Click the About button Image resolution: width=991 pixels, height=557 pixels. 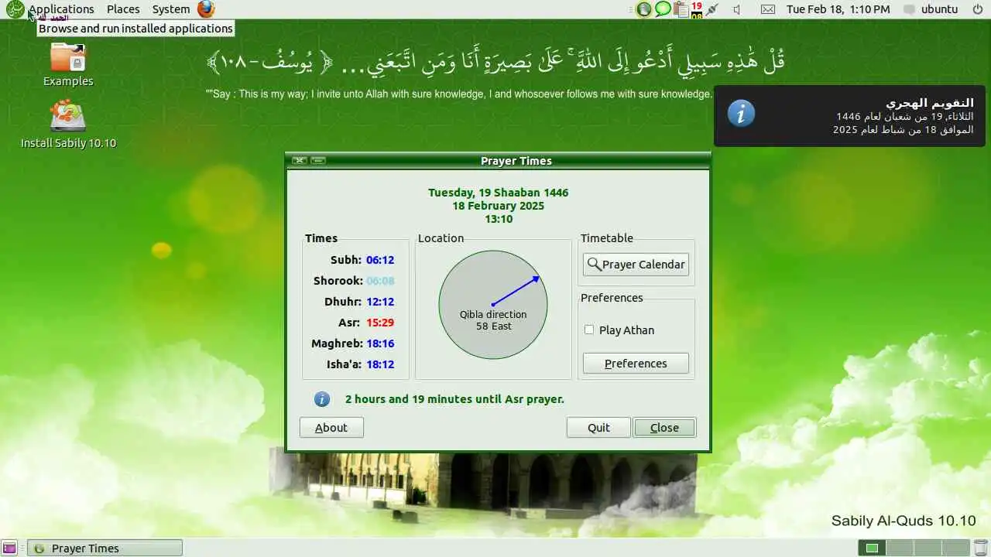(x=331, y=428)
